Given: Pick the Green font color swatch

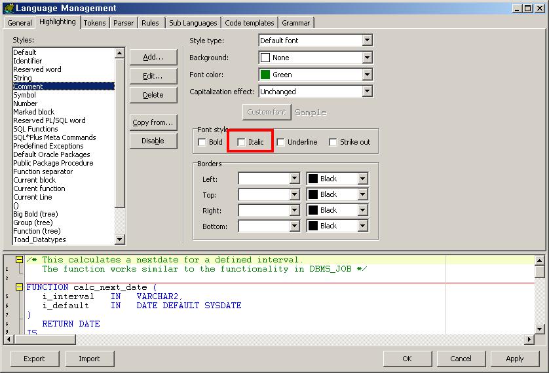Looking at the screenshot, I should 265,75.
